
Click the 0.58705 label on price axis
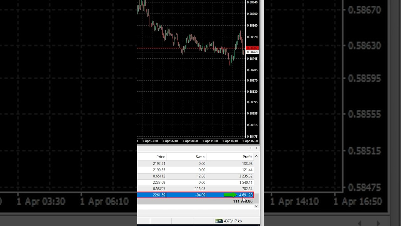coord(252,70)
